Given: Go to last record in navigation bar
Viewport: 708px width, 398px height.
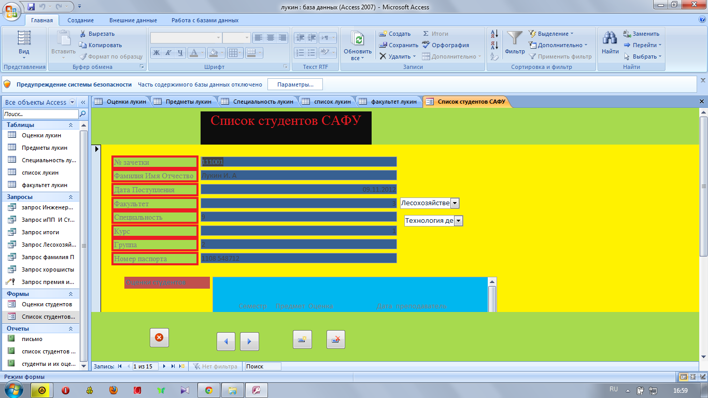Looking at the screenshot, I should (x=173, y=366).
